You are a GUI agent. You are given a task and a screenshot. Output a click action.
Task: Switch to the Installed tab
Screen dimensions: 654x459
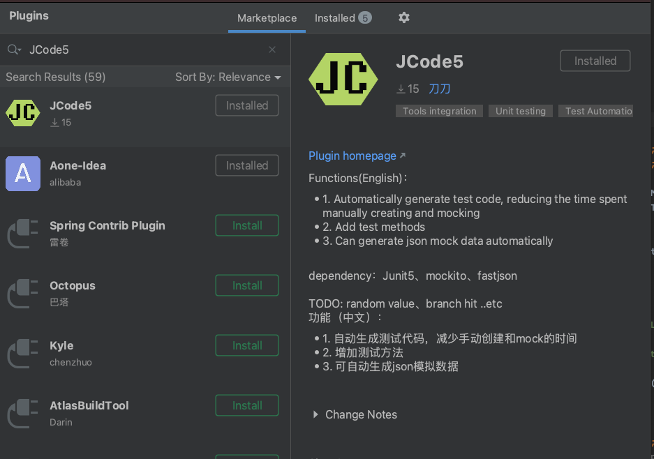tap(342, 18)
